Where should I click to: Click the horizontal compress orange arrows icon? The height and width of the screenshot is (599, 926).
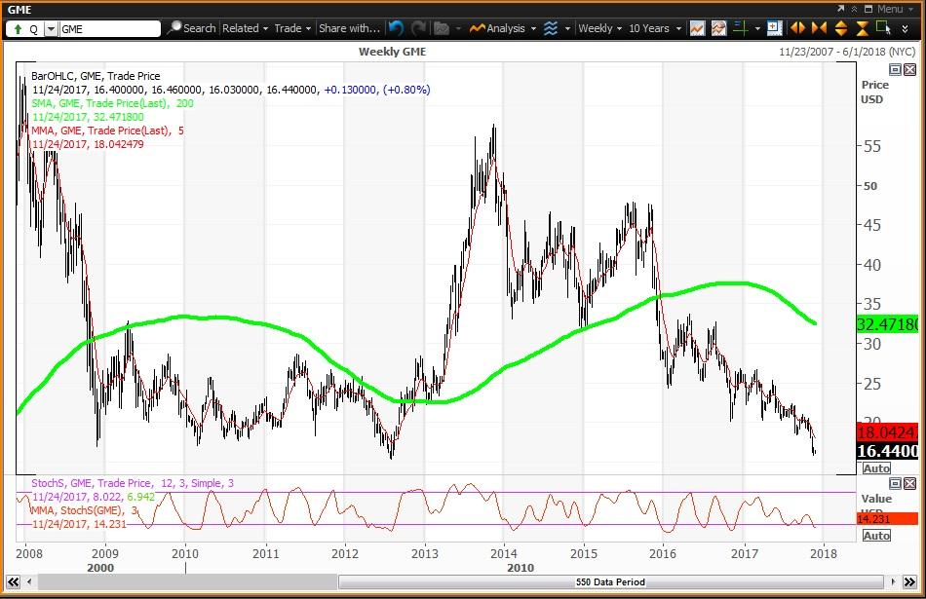tap(819, 28)
